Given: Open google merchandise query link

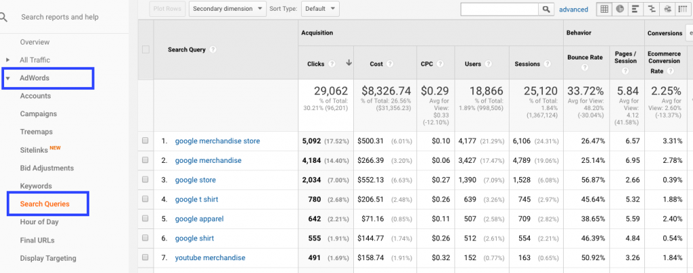Looking at the screenshot, I should [x=208, y=160].
